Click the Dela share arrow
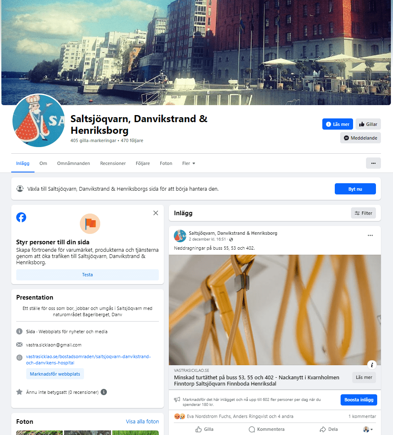The height and width of the screenshot is (435, 393). pos(323,429)
